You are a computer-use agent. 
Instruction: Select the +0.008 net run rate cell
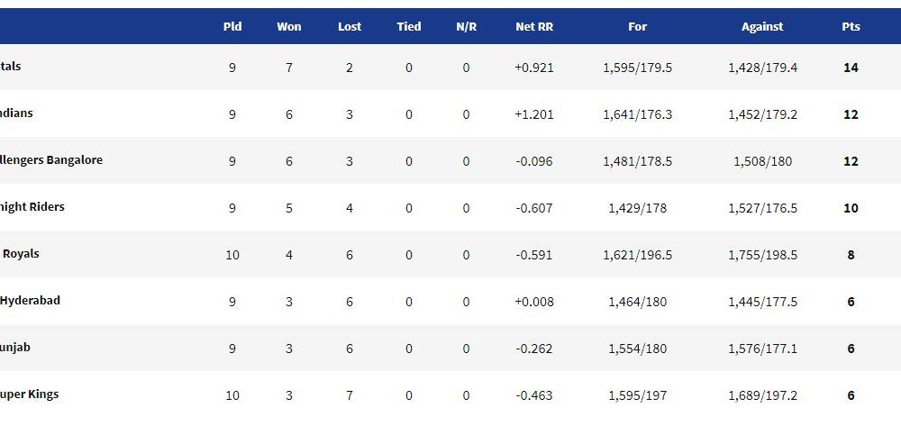point(534,302)
